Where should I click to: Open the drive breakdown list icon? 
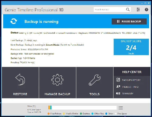coord(121,108)
